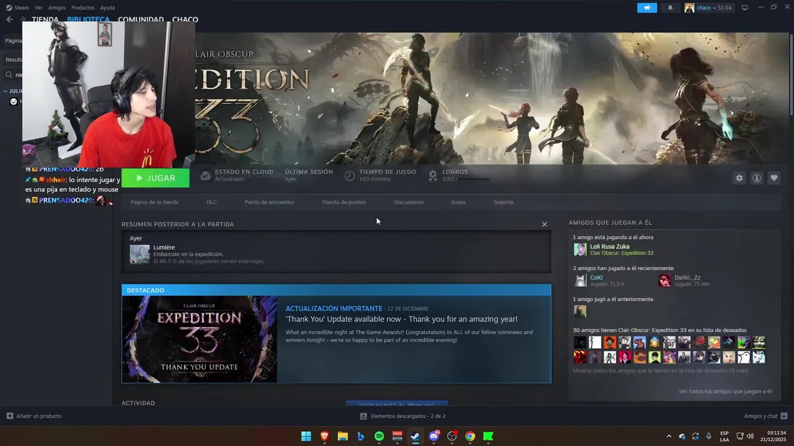Open Tienda de puntos
Viewport: 794px width, 446px height.
pyautogui.click(x=344, y=202)
